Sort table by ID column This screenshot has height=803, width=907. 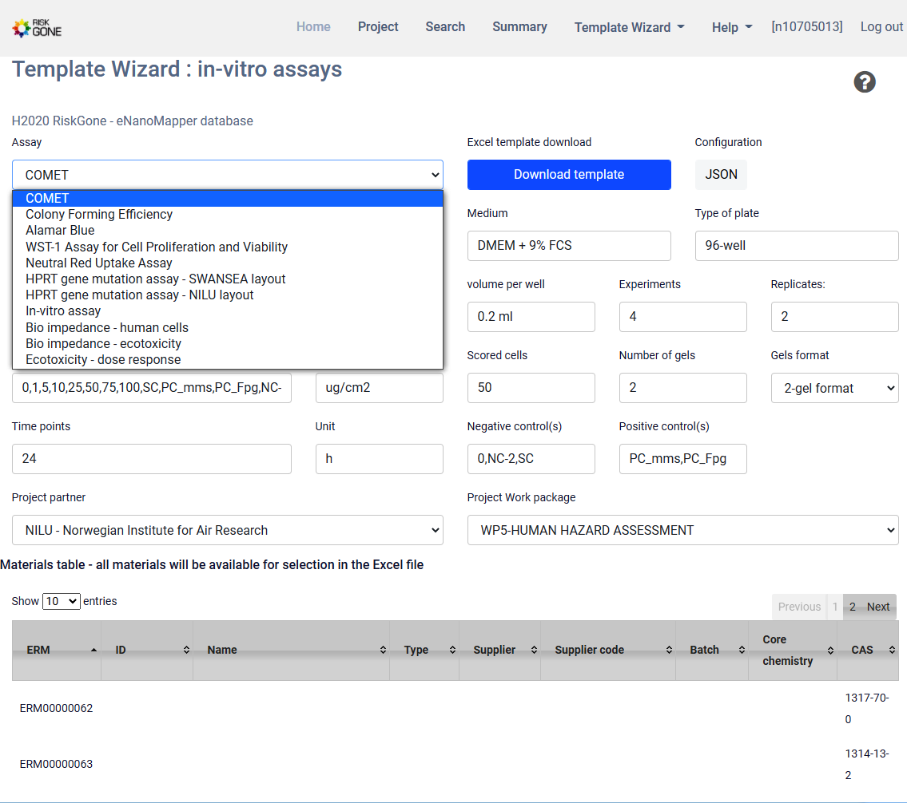point(146,651)
